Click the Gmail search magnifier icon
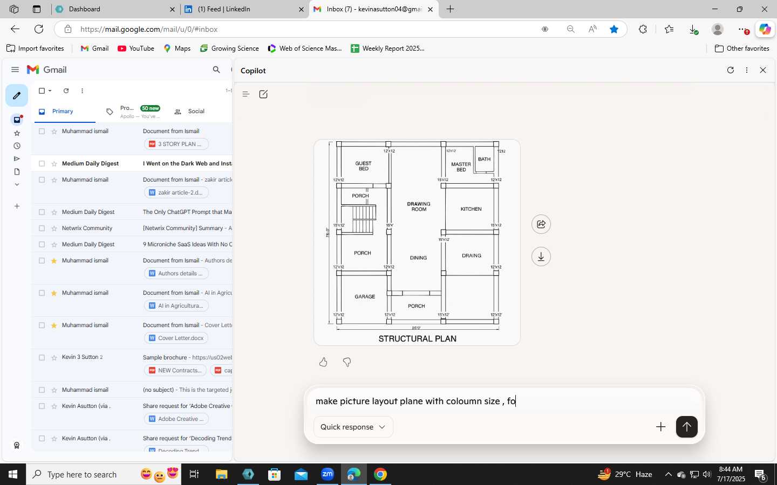777x485 pixels. pyautogui.click(x=216, y=70)
